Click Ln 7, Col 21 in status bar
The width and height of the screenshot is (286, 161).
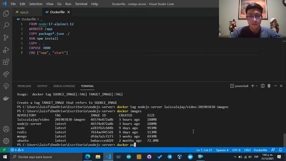tap(204, 150)
